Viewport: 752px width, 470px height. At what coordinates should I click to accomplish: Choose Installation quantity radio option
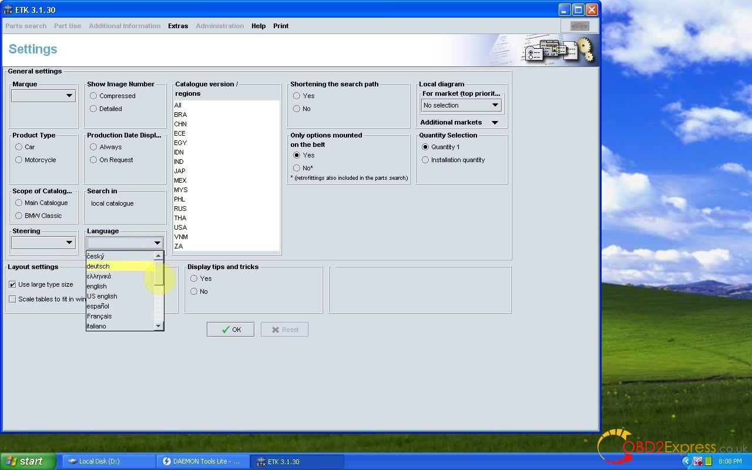[425, 160]
